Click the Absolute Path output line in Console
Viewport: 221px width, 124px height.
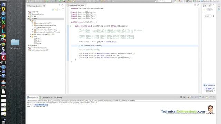click(62, 103)
